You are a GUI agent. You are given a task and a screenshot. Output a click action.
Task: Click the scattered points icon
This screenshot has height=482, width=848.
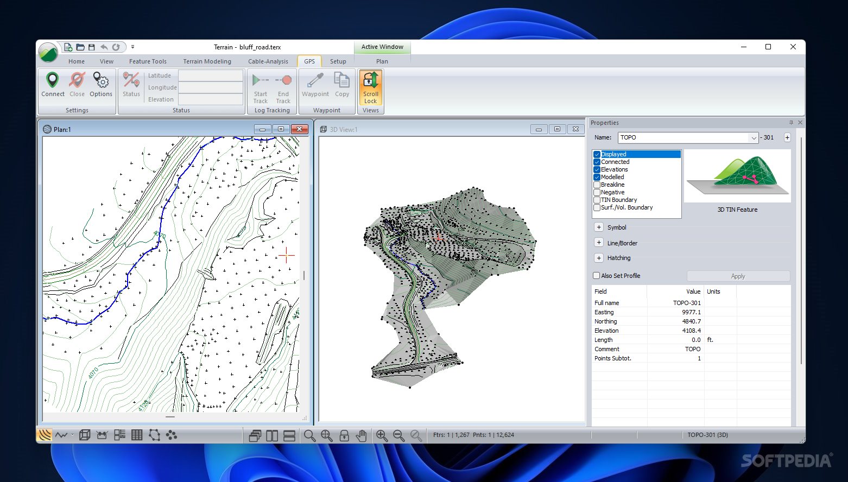click(x=172, y=435)
